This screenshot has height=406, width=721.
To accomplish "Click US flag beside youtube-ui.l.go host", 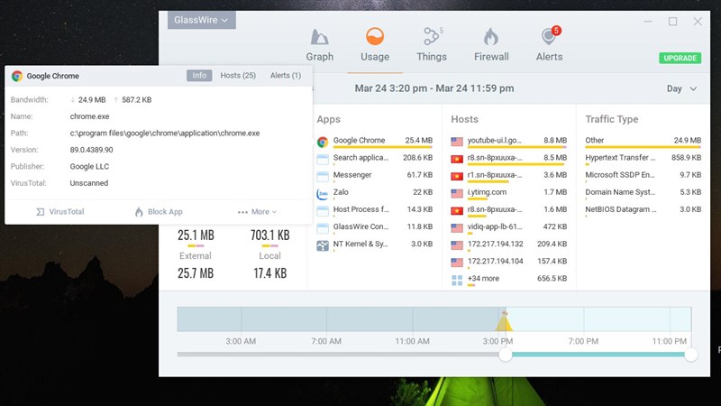I will point(457,142).
